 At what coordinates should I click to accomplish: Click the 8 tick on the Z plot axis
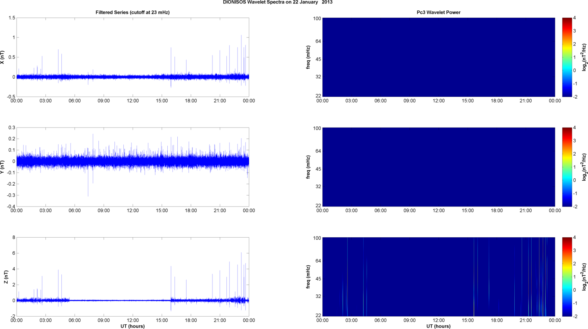point(14,238)
